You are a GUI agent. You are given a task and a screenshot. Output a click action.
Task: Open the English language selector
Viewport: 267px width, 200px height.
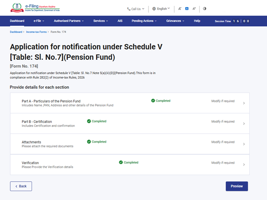(161, 9)
